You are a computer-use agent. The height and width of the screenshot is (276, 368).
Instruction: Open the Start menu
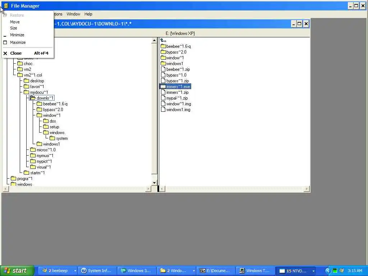point(17,271)
